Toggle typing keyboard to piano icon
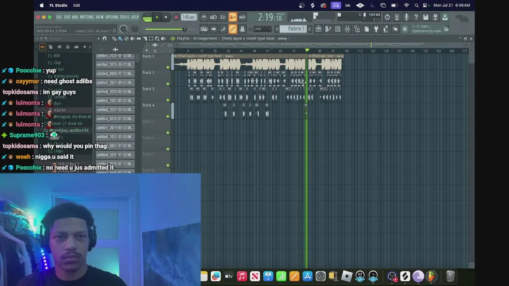The height and width of the screenshot is (286, 509). pyautogui.click(x=204, y=29)
